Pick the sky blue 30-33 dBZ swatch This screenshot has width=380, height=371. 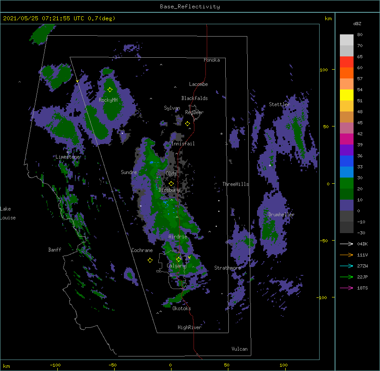click(x=346, y=172)
